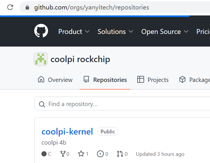Open the Projects tab
The height and width of the screenshot is (163, 210).
(x=153, y=80)
